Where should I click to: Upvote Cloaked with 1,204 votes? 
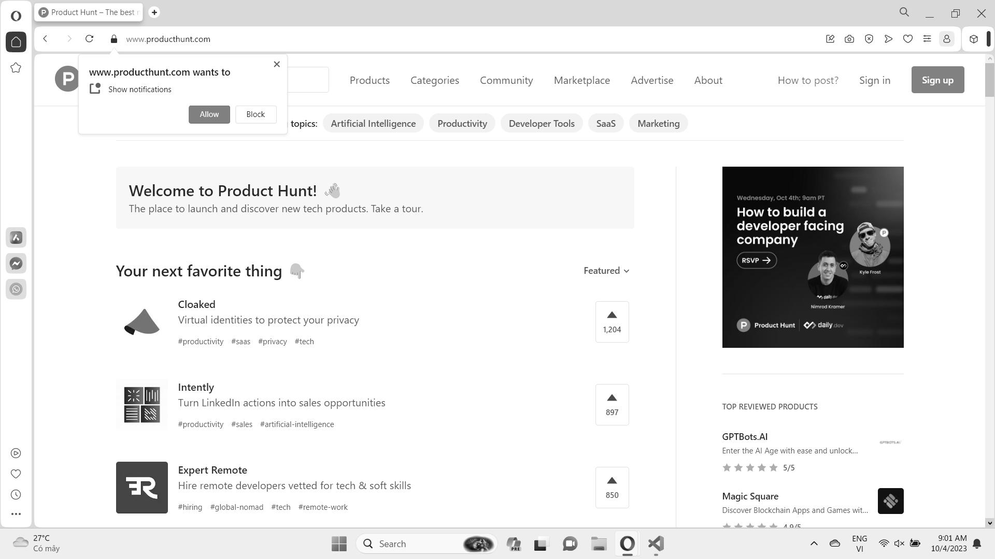[612, 322]
